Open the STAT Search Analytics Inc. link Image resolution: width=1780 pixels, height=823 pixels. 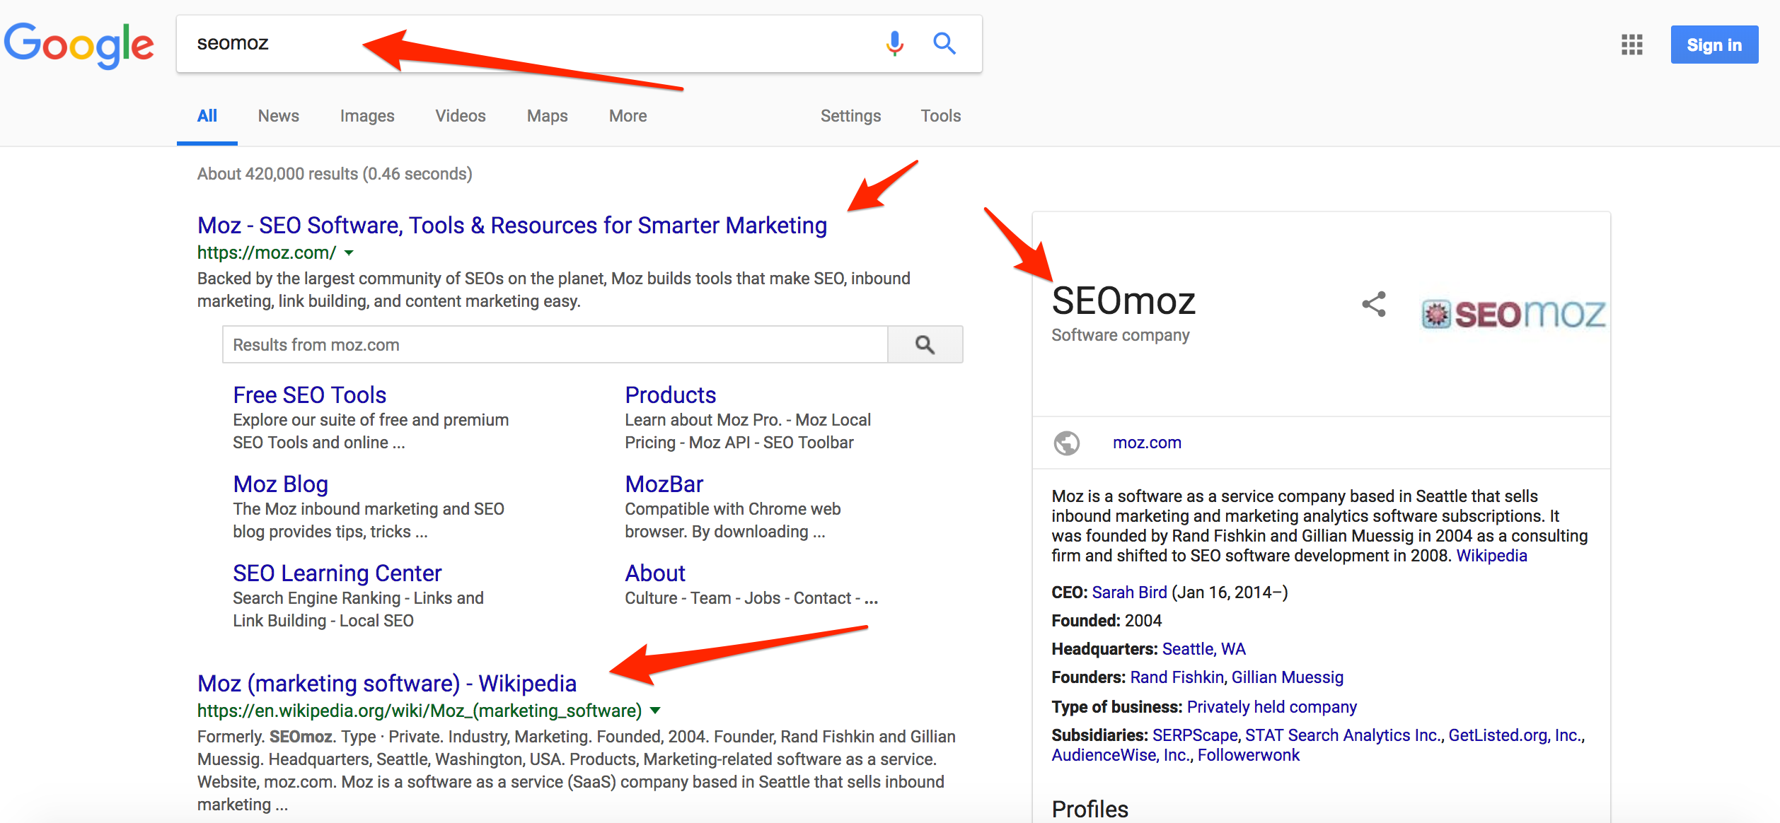(1343, 735)
